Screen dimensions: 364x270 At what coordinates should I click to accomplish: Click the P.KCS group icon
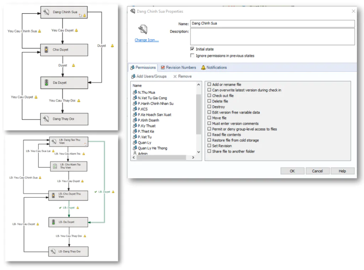(135, 109)
